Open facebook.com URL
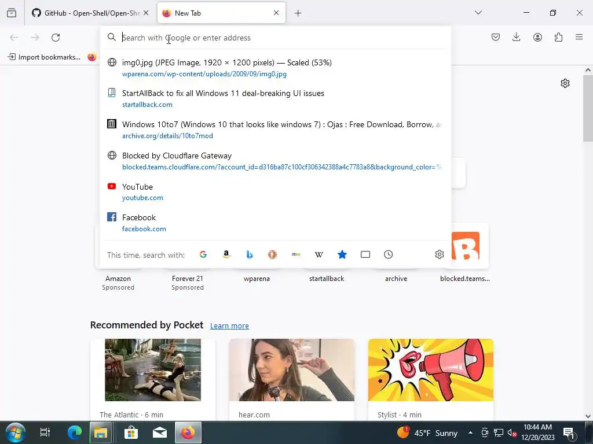This screenshot has width=593, height=444. (144, 229)
